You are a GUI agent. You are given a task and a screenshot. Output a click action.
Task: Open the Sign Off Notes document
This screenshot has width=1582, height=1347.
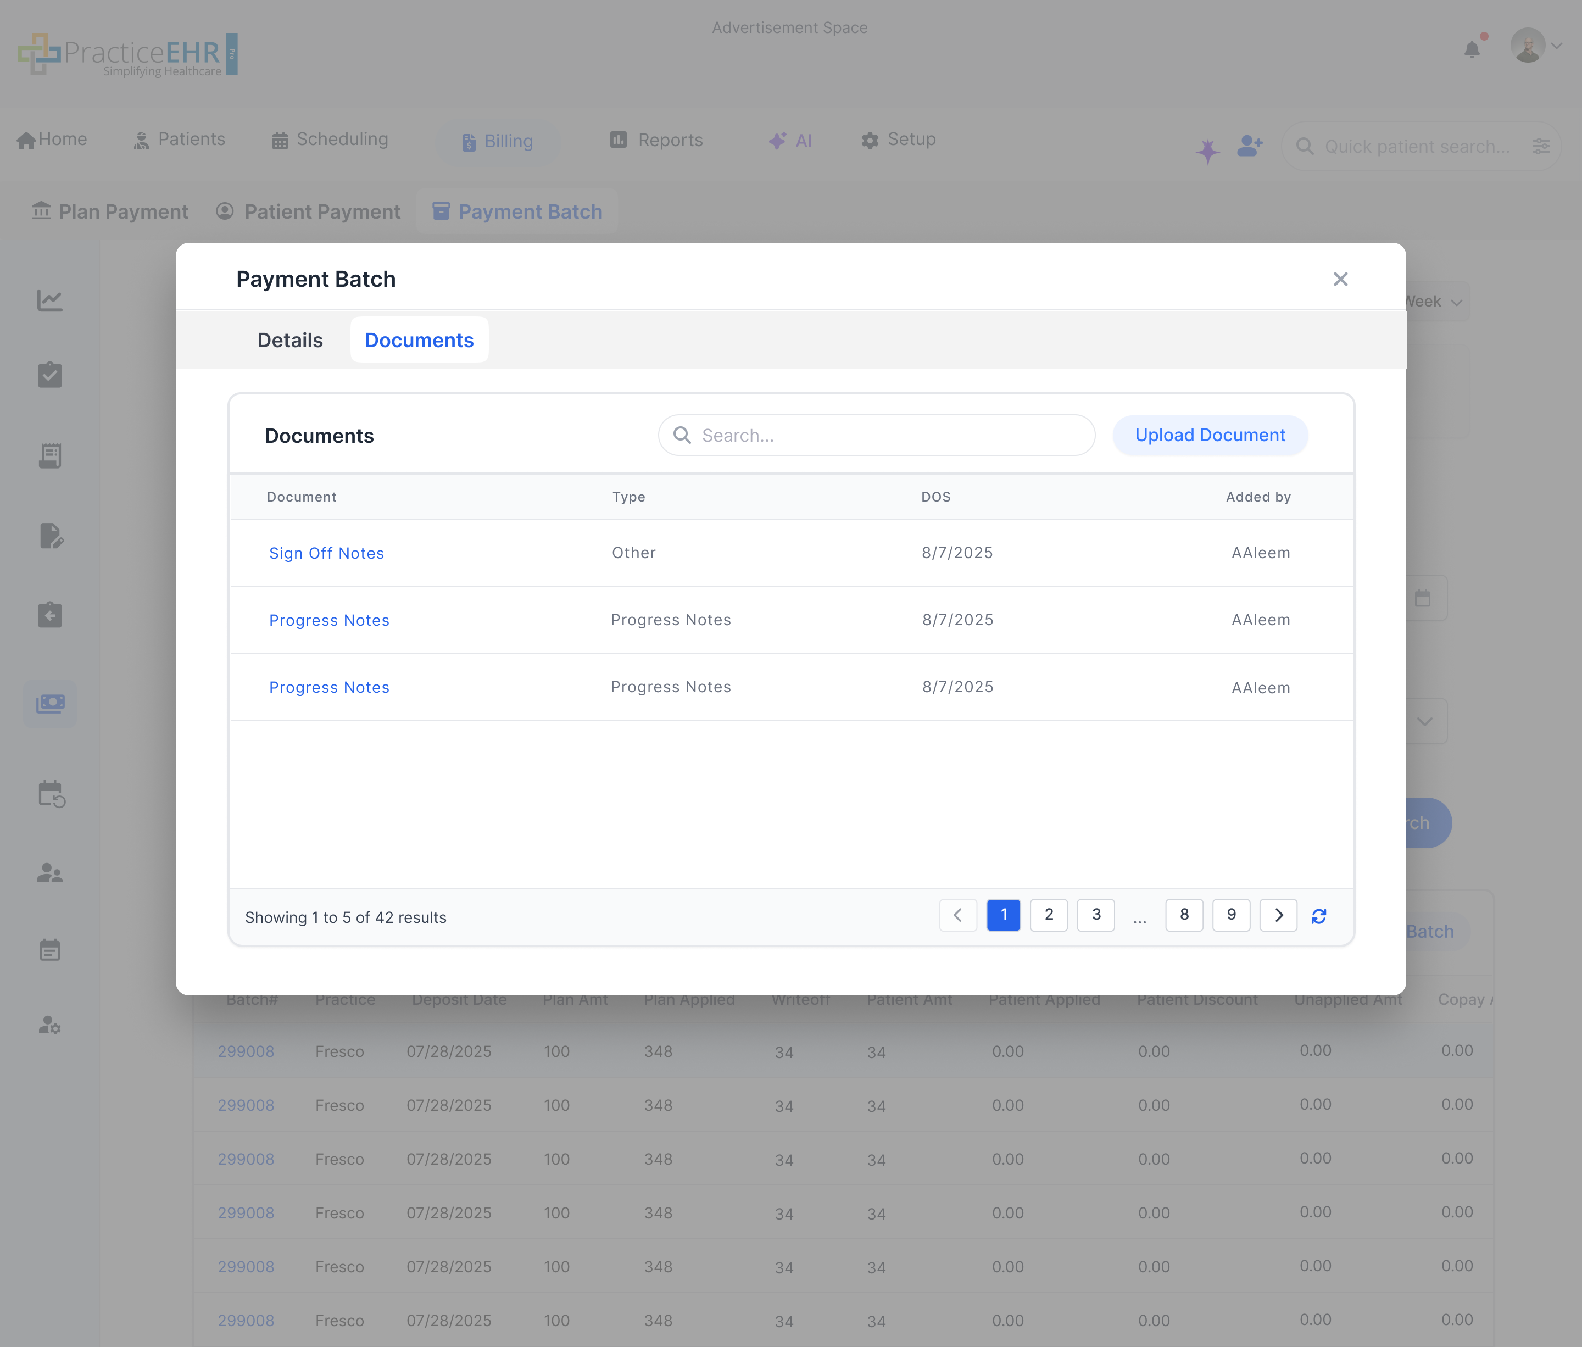pos(326,553)
